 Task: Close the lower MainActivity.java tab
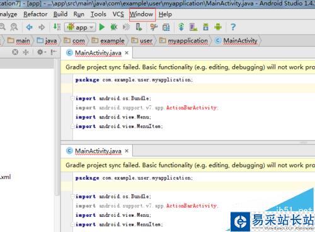(127, 151)
